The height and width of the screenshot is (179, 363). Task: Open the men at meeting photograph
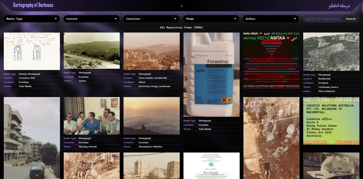pyautogui.click(x=92, y=115)
